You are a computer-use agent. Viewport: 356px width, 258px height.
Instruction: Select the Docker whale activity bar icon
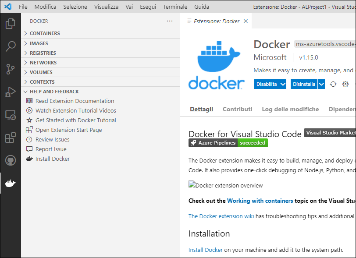(x=11, y=183)
